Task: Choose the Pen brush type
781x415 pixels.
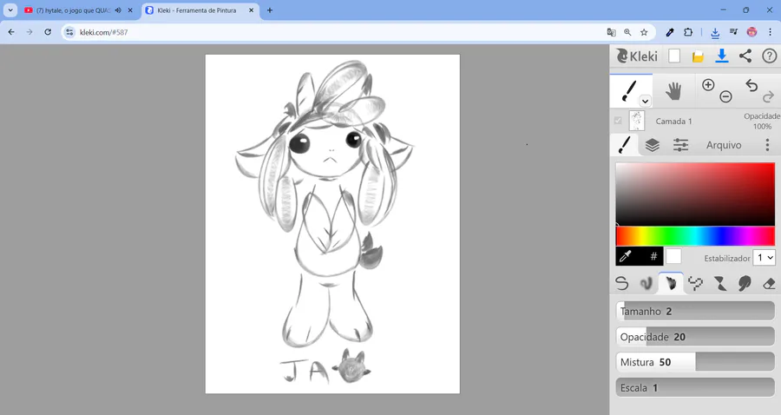Action: pos(621,284)
